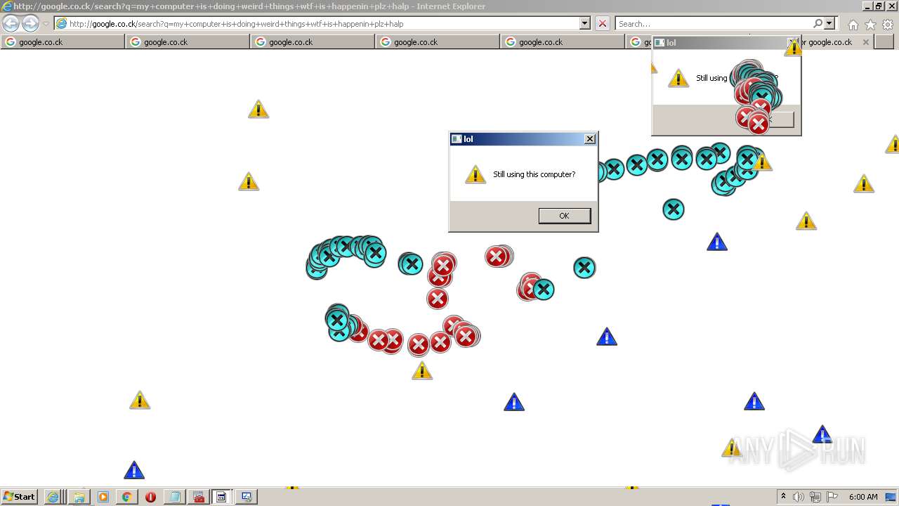Open the recent pages dropdown beside the Forward button
899x506 pixels.
[46, 24]
